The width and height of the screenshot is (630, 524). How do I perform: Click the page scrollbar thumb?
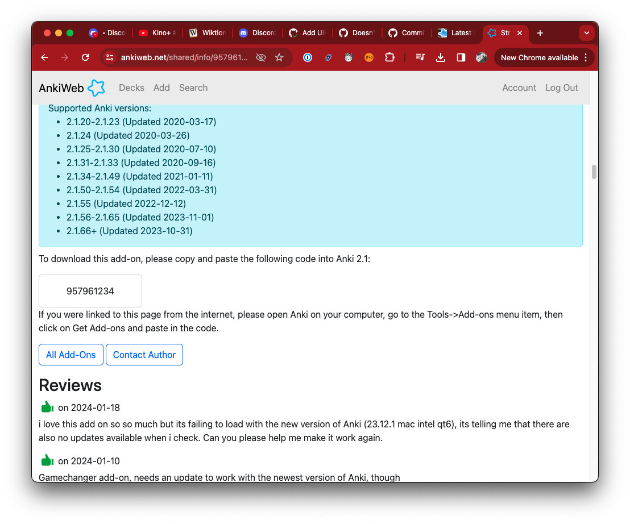click(594, 172)
